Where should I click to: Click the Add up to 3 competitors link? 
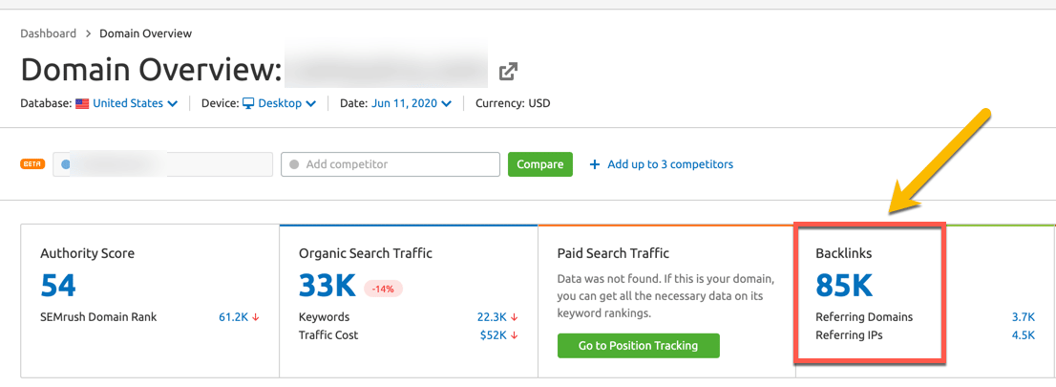click(669, 164)
